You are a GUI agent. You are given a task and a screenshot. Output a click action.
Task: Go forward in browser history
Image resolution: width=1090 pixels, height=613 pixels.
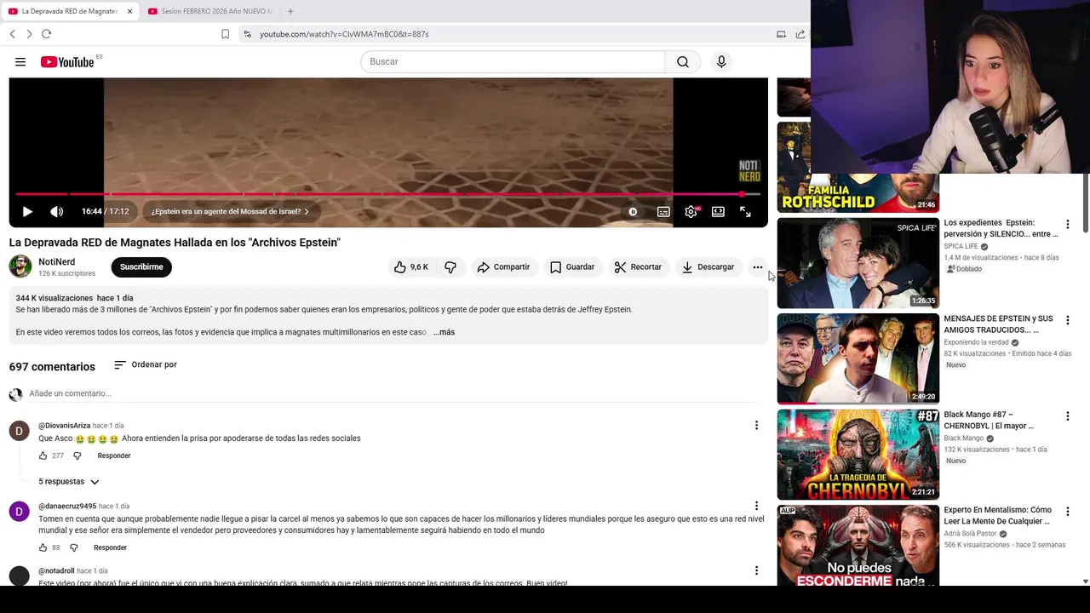point(29,34)
